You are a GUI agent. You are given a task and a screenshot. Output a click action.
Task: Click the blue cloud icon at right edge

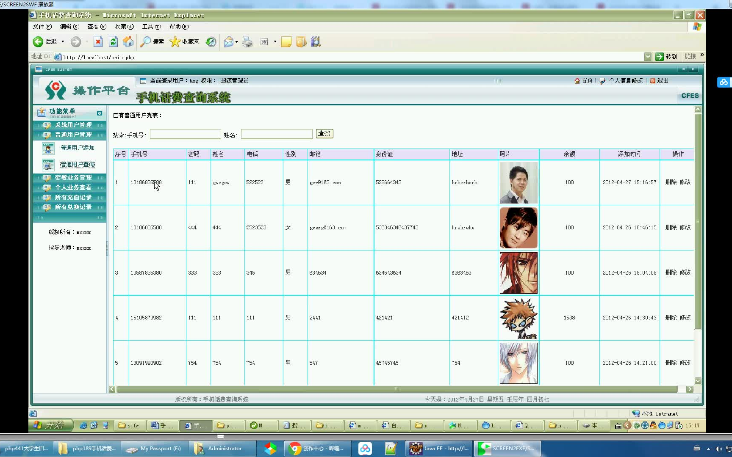pyautogui.click(x=724, y=82)
